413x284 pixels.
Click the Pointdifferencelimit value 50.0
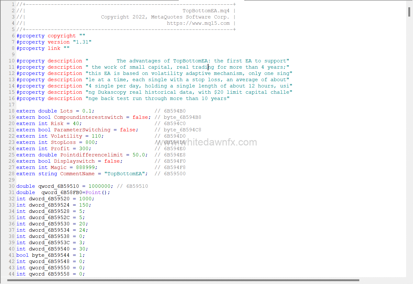[x=138, y=155]
